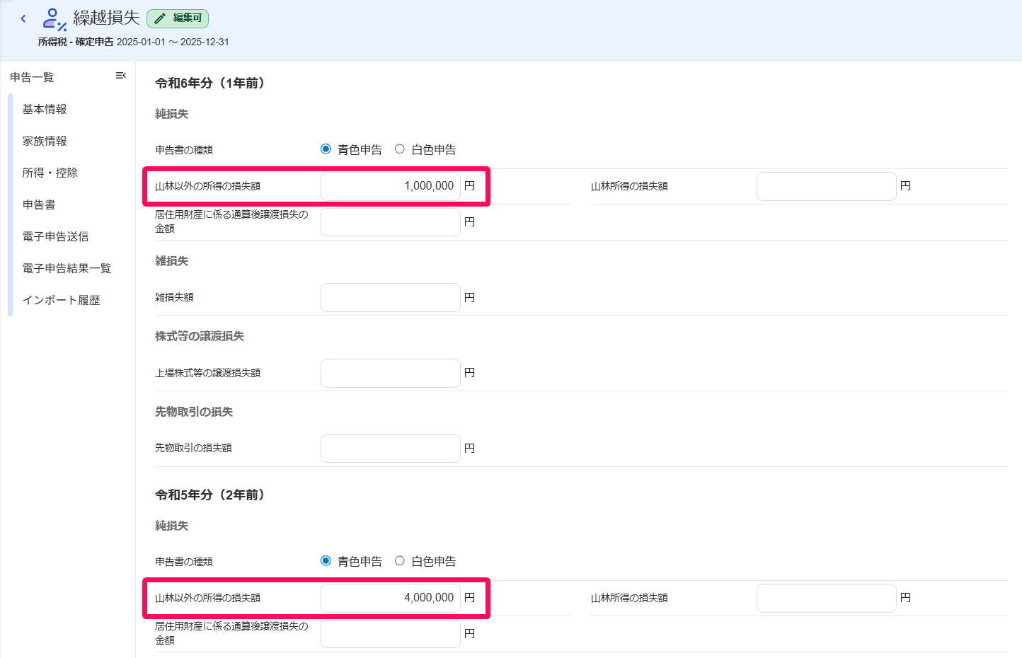Open 電子申告結果一覧 page
1022x658 pixels.
[x=67, y=268]
